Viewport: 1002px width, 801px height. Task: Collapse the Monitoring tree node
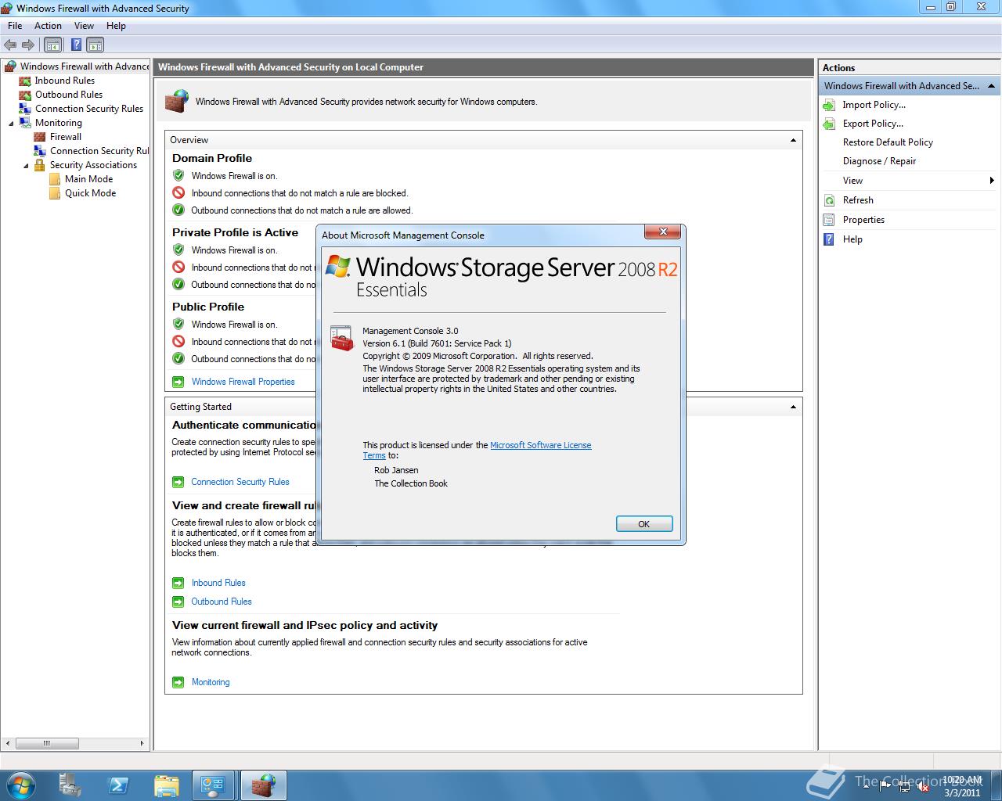click(11, 123)
